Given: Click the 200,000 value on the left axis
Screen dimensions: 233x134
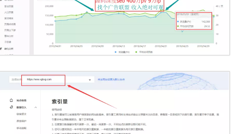Looking at the screenshot, I should pos(49,6).
